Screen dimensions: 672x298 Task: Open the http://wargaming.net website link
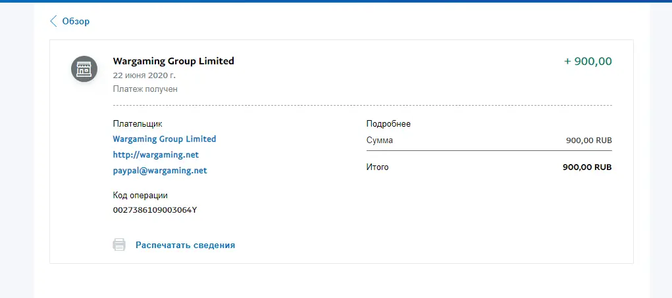click(156, 154)
